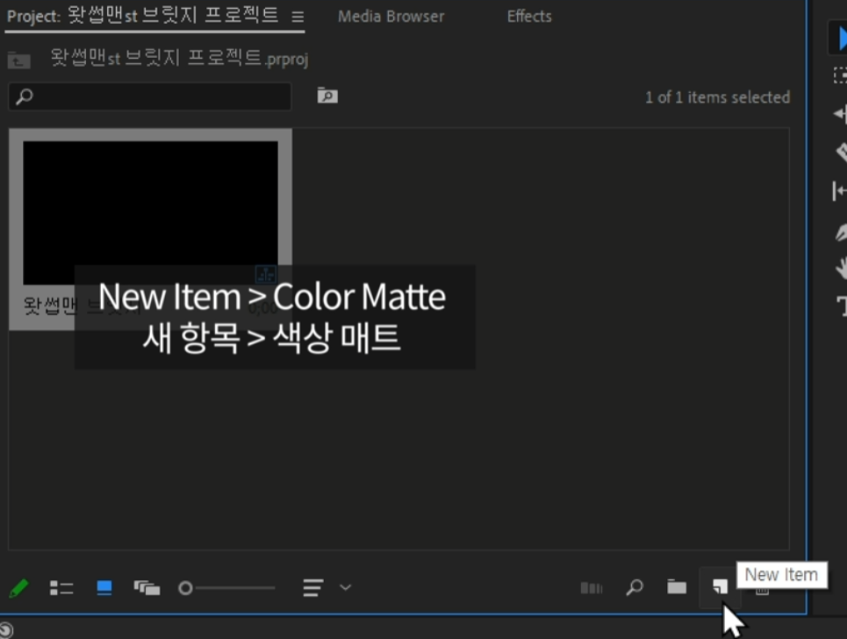847x639 pixels.
Task: Create a search bin from query
Action: [x=327, y=96]
